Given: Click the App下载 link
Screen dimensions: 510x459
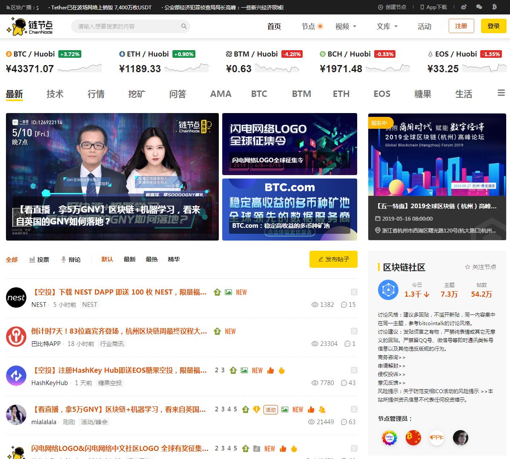Looking at the screenshot, I should pyautogui.click(x=433, y=7).
